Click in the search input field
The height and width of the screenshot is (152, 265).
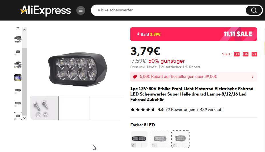click(x=169, y=10)
